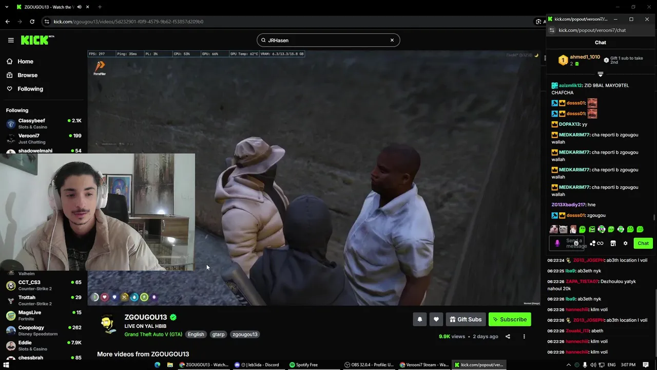Screen dimensions: 657x370
Task: Open a new browser tab
Action: tap(100, 7)
